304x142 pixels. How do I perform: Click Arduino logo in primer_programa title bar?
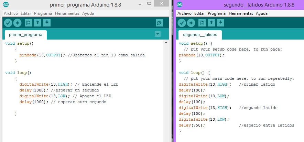pos(6,5)
